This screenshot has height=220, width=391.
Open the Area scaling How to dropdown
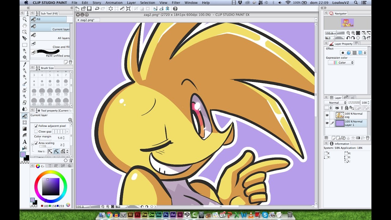[67, 151]
